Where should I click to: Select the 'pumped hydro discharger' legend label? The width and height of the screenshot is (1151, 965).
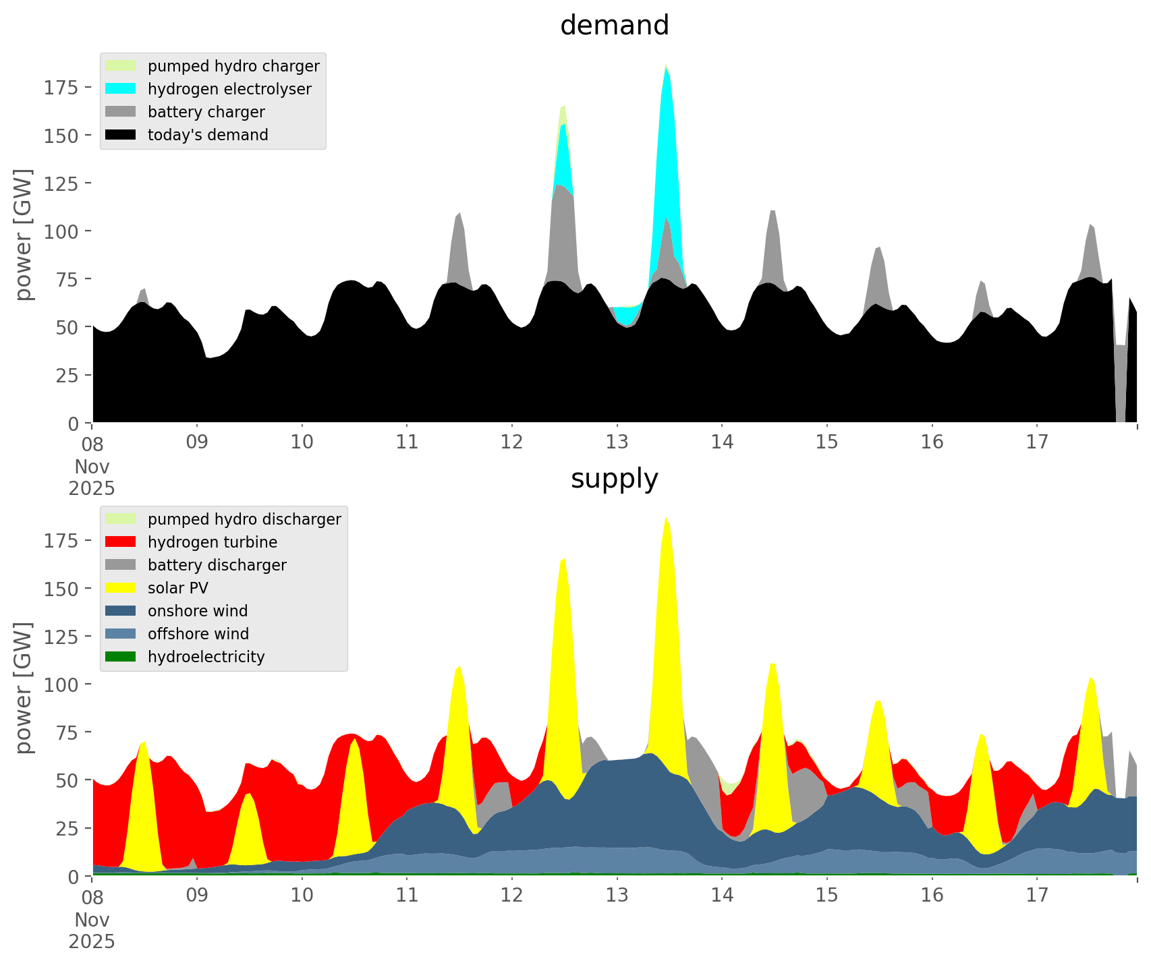[x=244, y=519]
